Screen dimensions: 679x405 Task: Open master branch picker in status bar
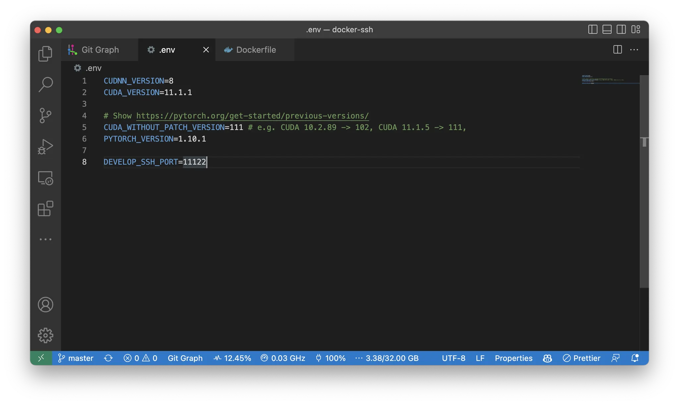coord(76,358)
